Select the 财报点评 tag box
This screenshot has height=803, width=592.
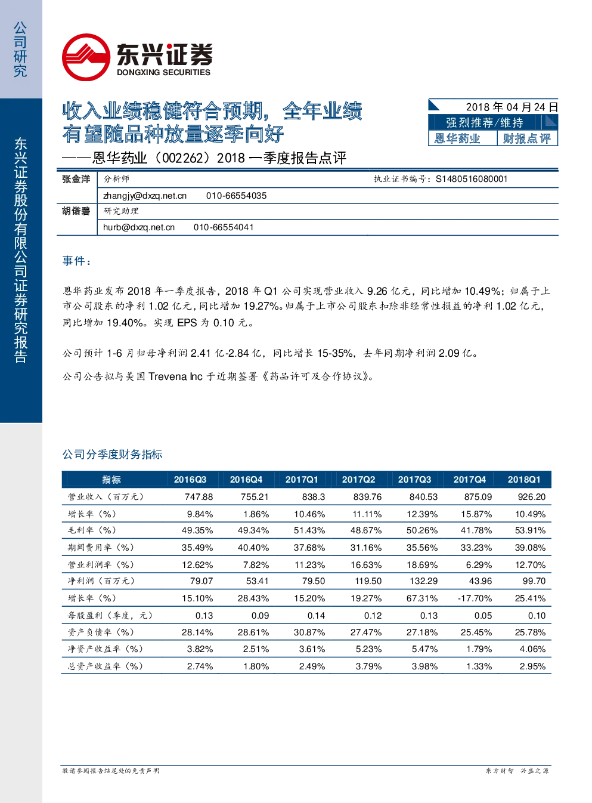click(528, 138)
